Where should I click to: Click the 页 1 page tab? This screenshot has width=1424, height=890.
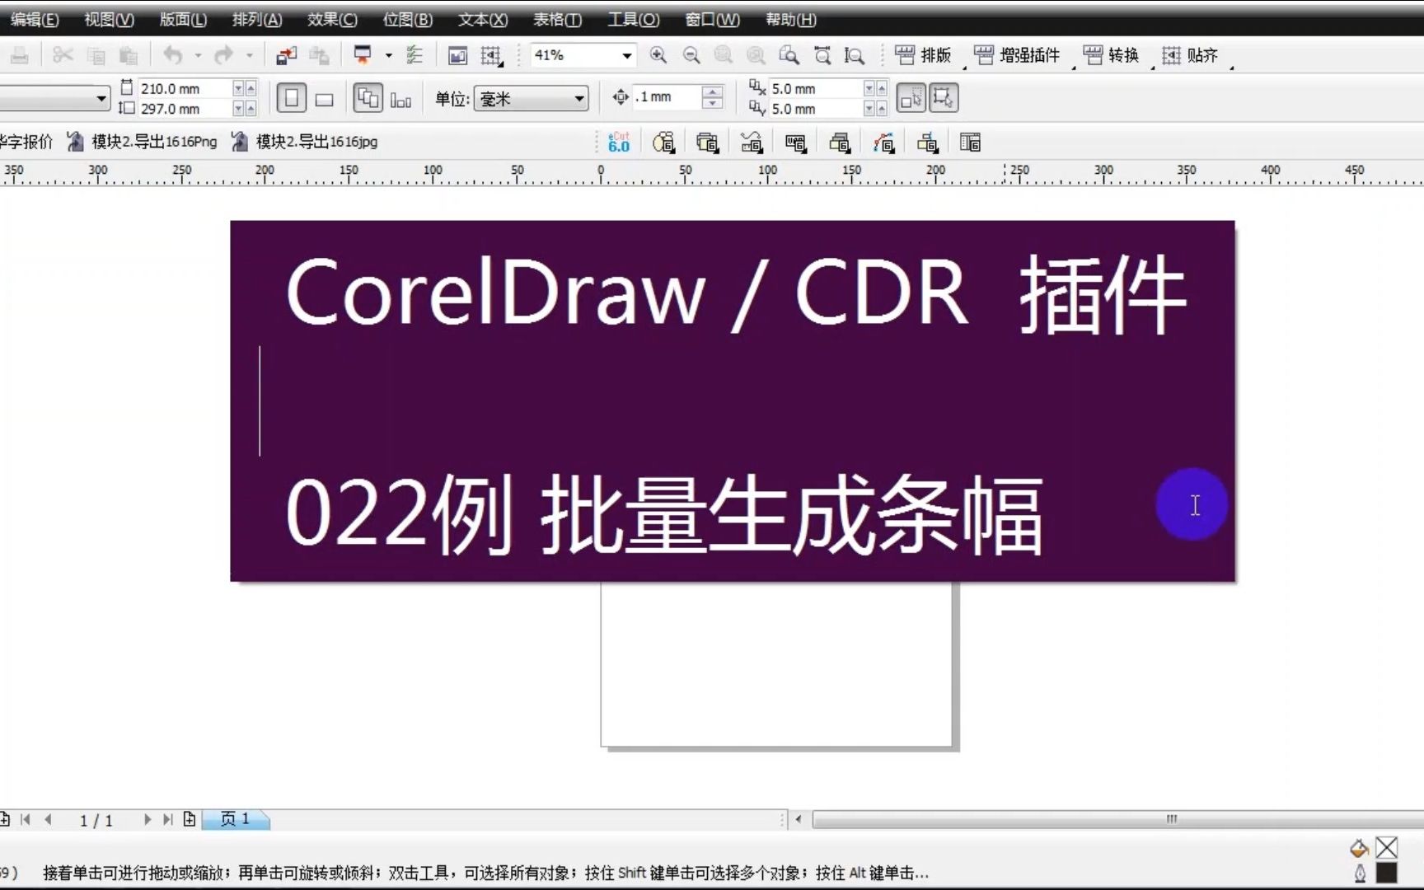pos(236,819)
